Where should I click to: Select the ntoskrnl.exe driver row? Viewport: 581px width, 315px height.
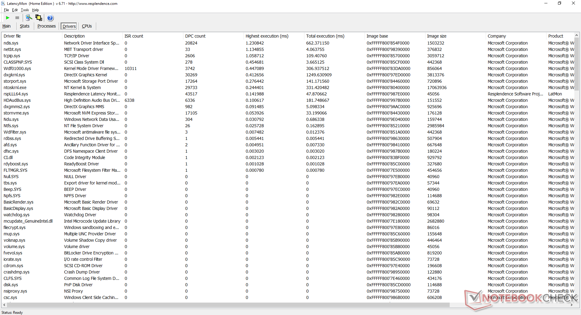tap(287, 88)
